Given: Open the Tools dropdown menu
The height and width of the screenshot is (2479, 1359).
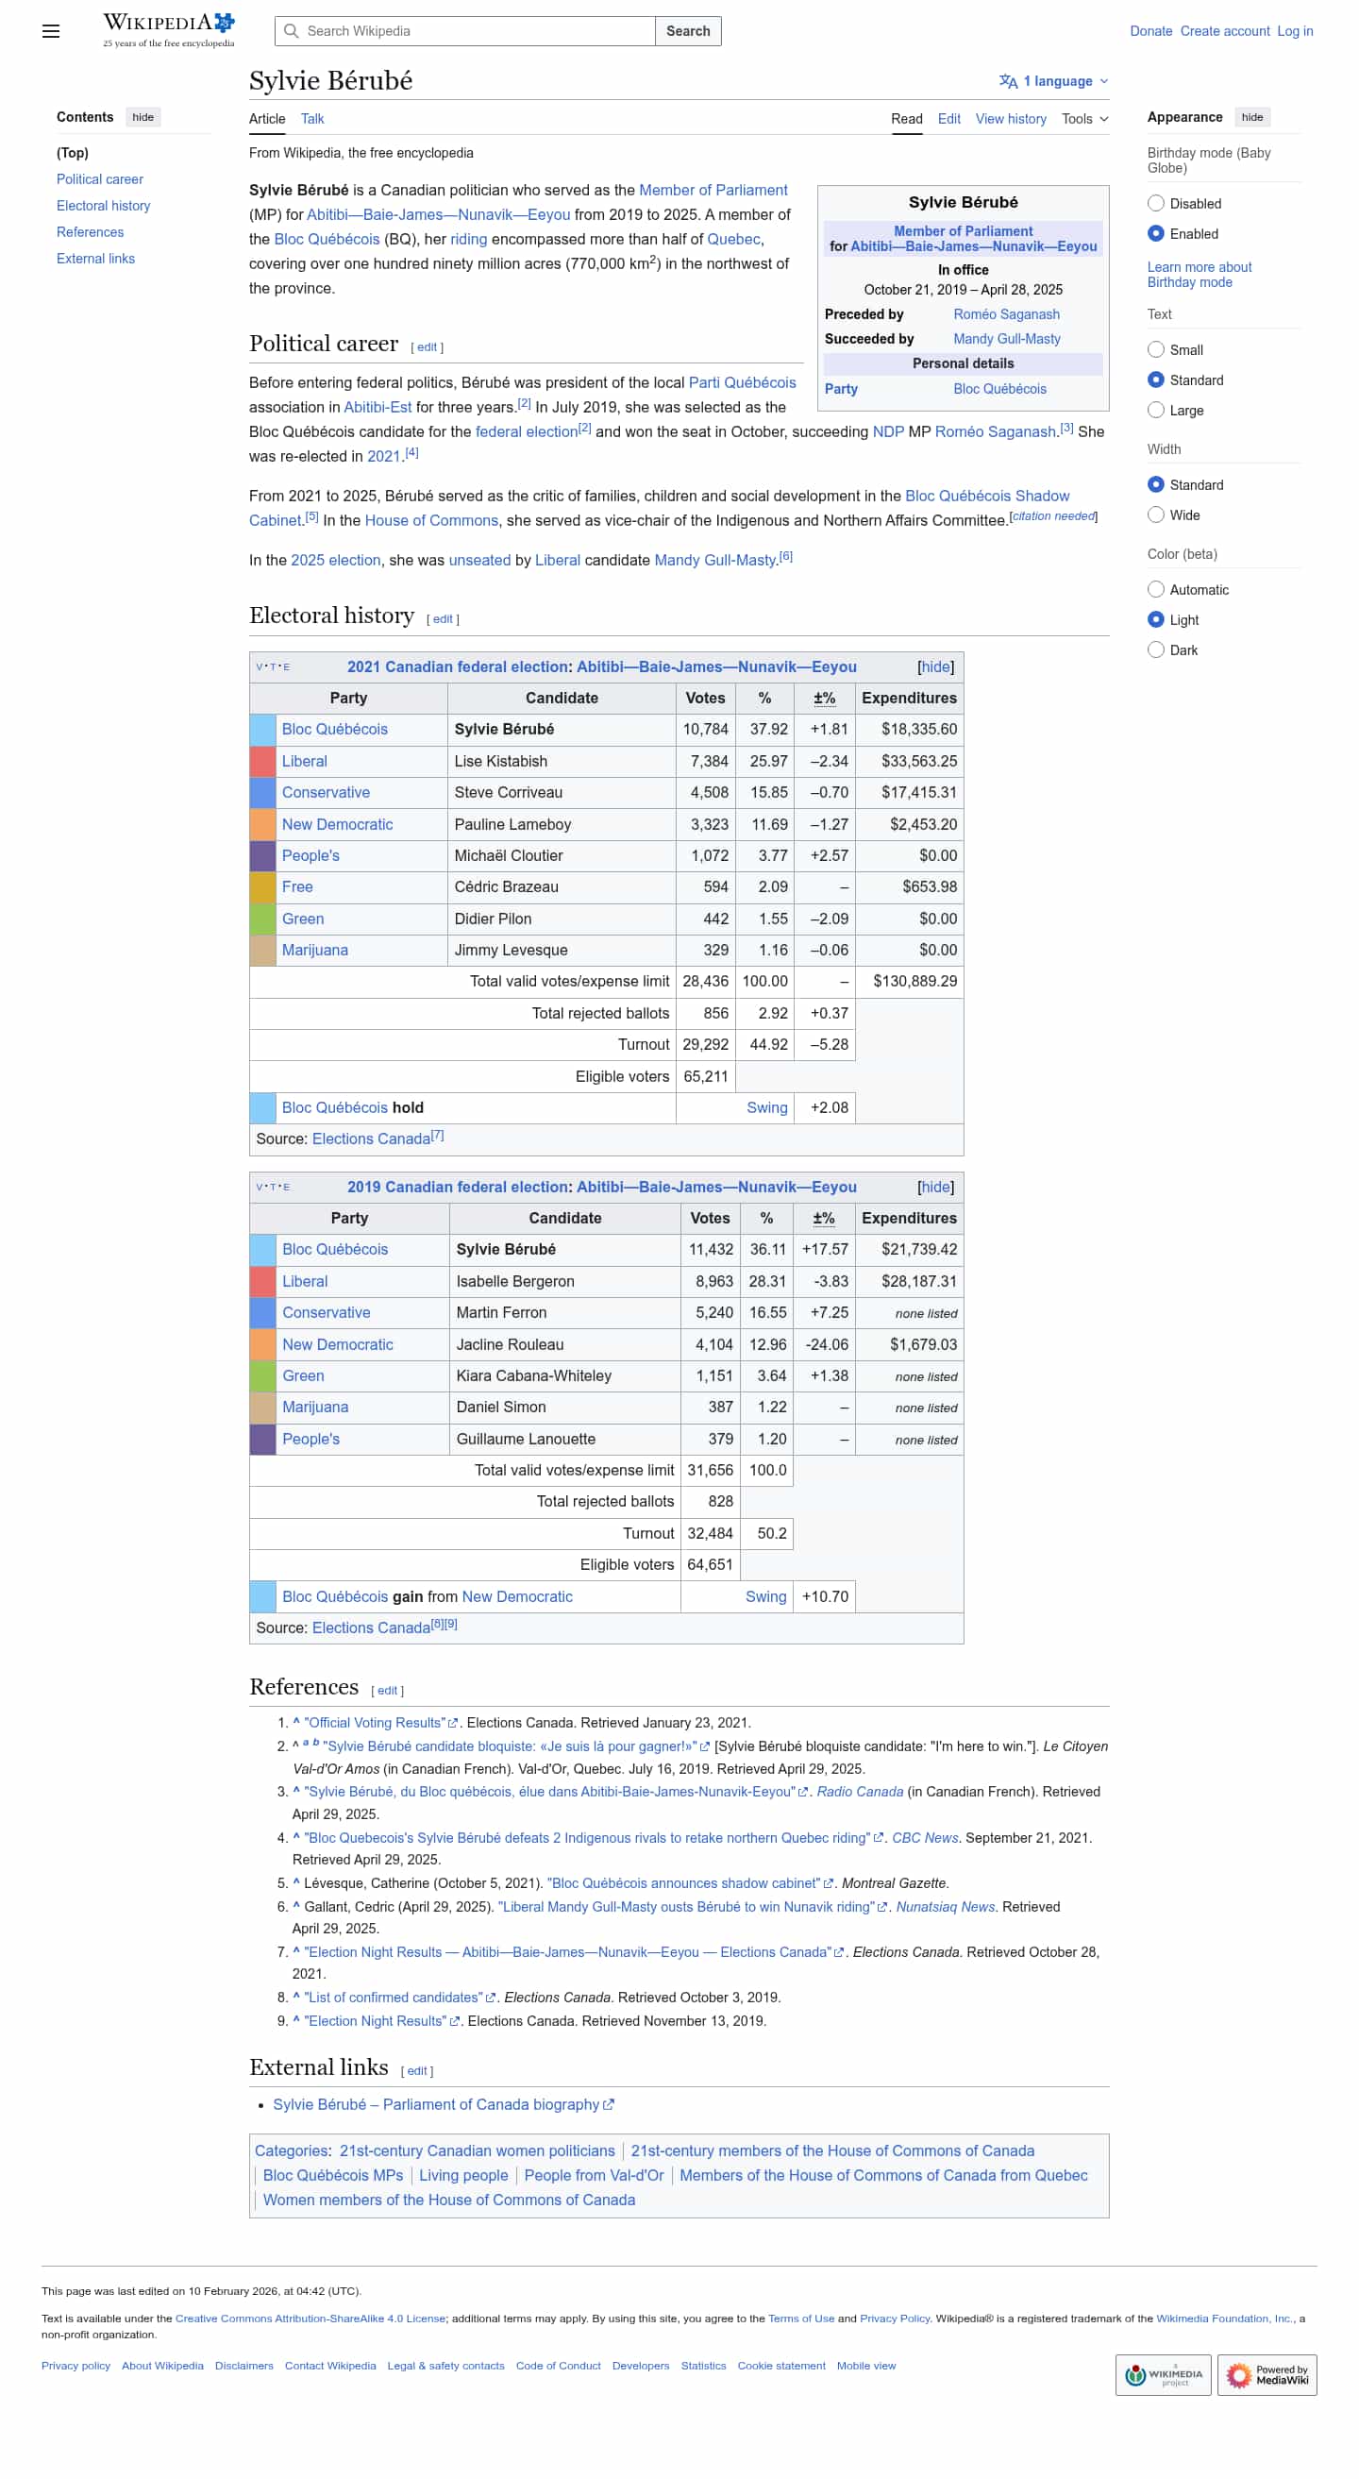Looking at the screenshot, I should [1085, 118].
